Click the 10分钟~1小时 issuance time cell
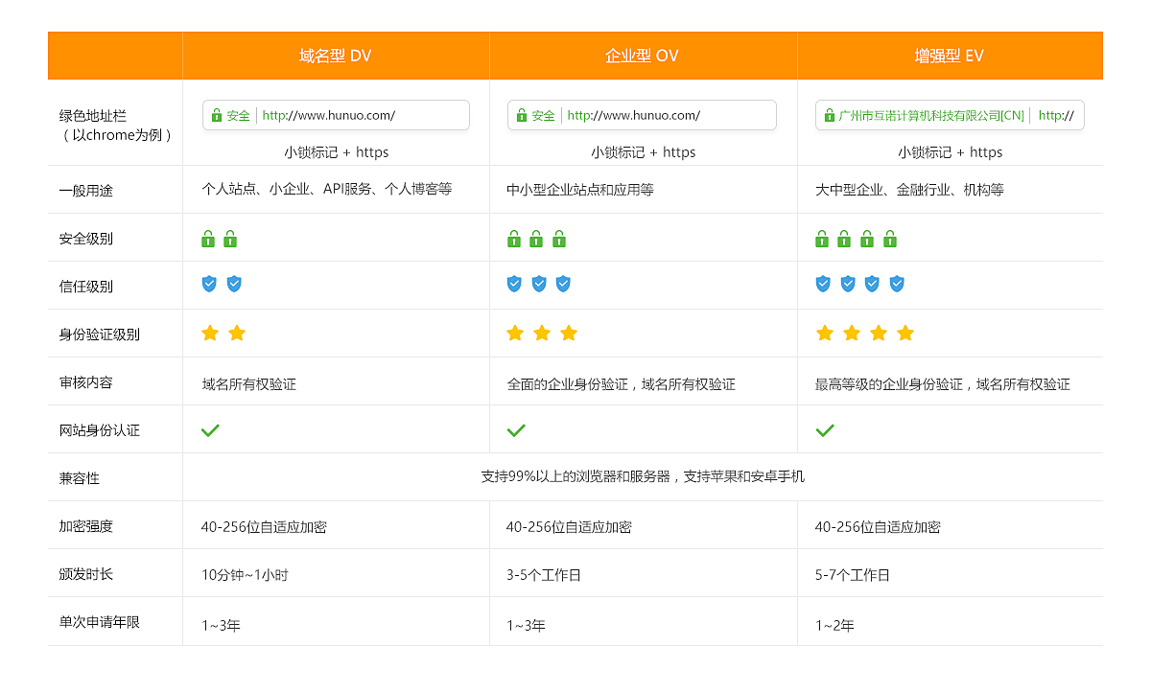This screenshot has width=1151, height=692. pos(245,575)
